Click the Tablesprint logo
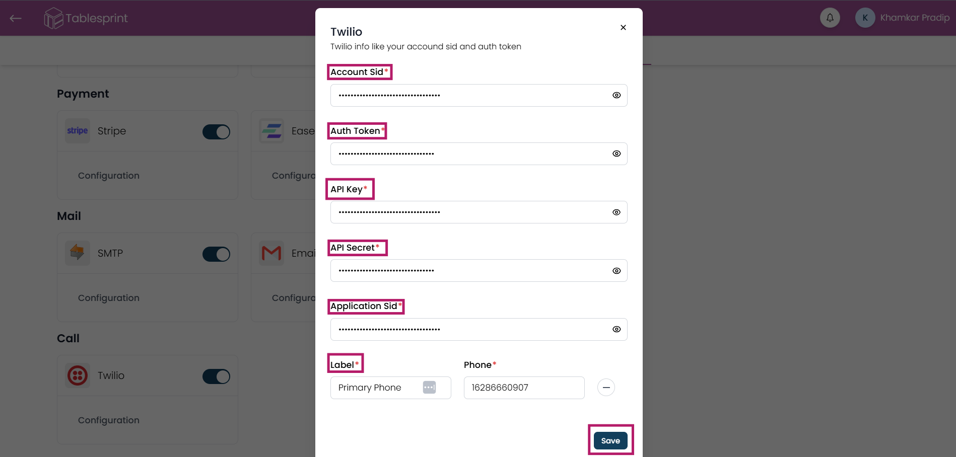 pos(86,18)
